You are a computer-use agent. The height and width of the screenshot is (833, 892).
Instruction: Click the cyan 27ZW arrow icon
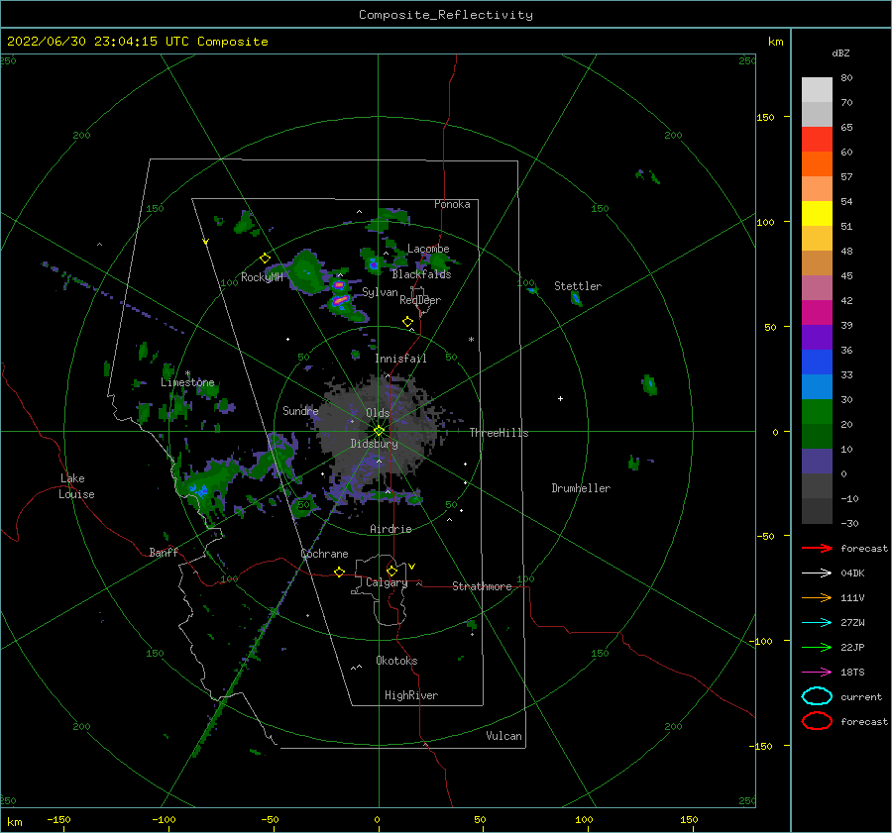coord(817,623)
